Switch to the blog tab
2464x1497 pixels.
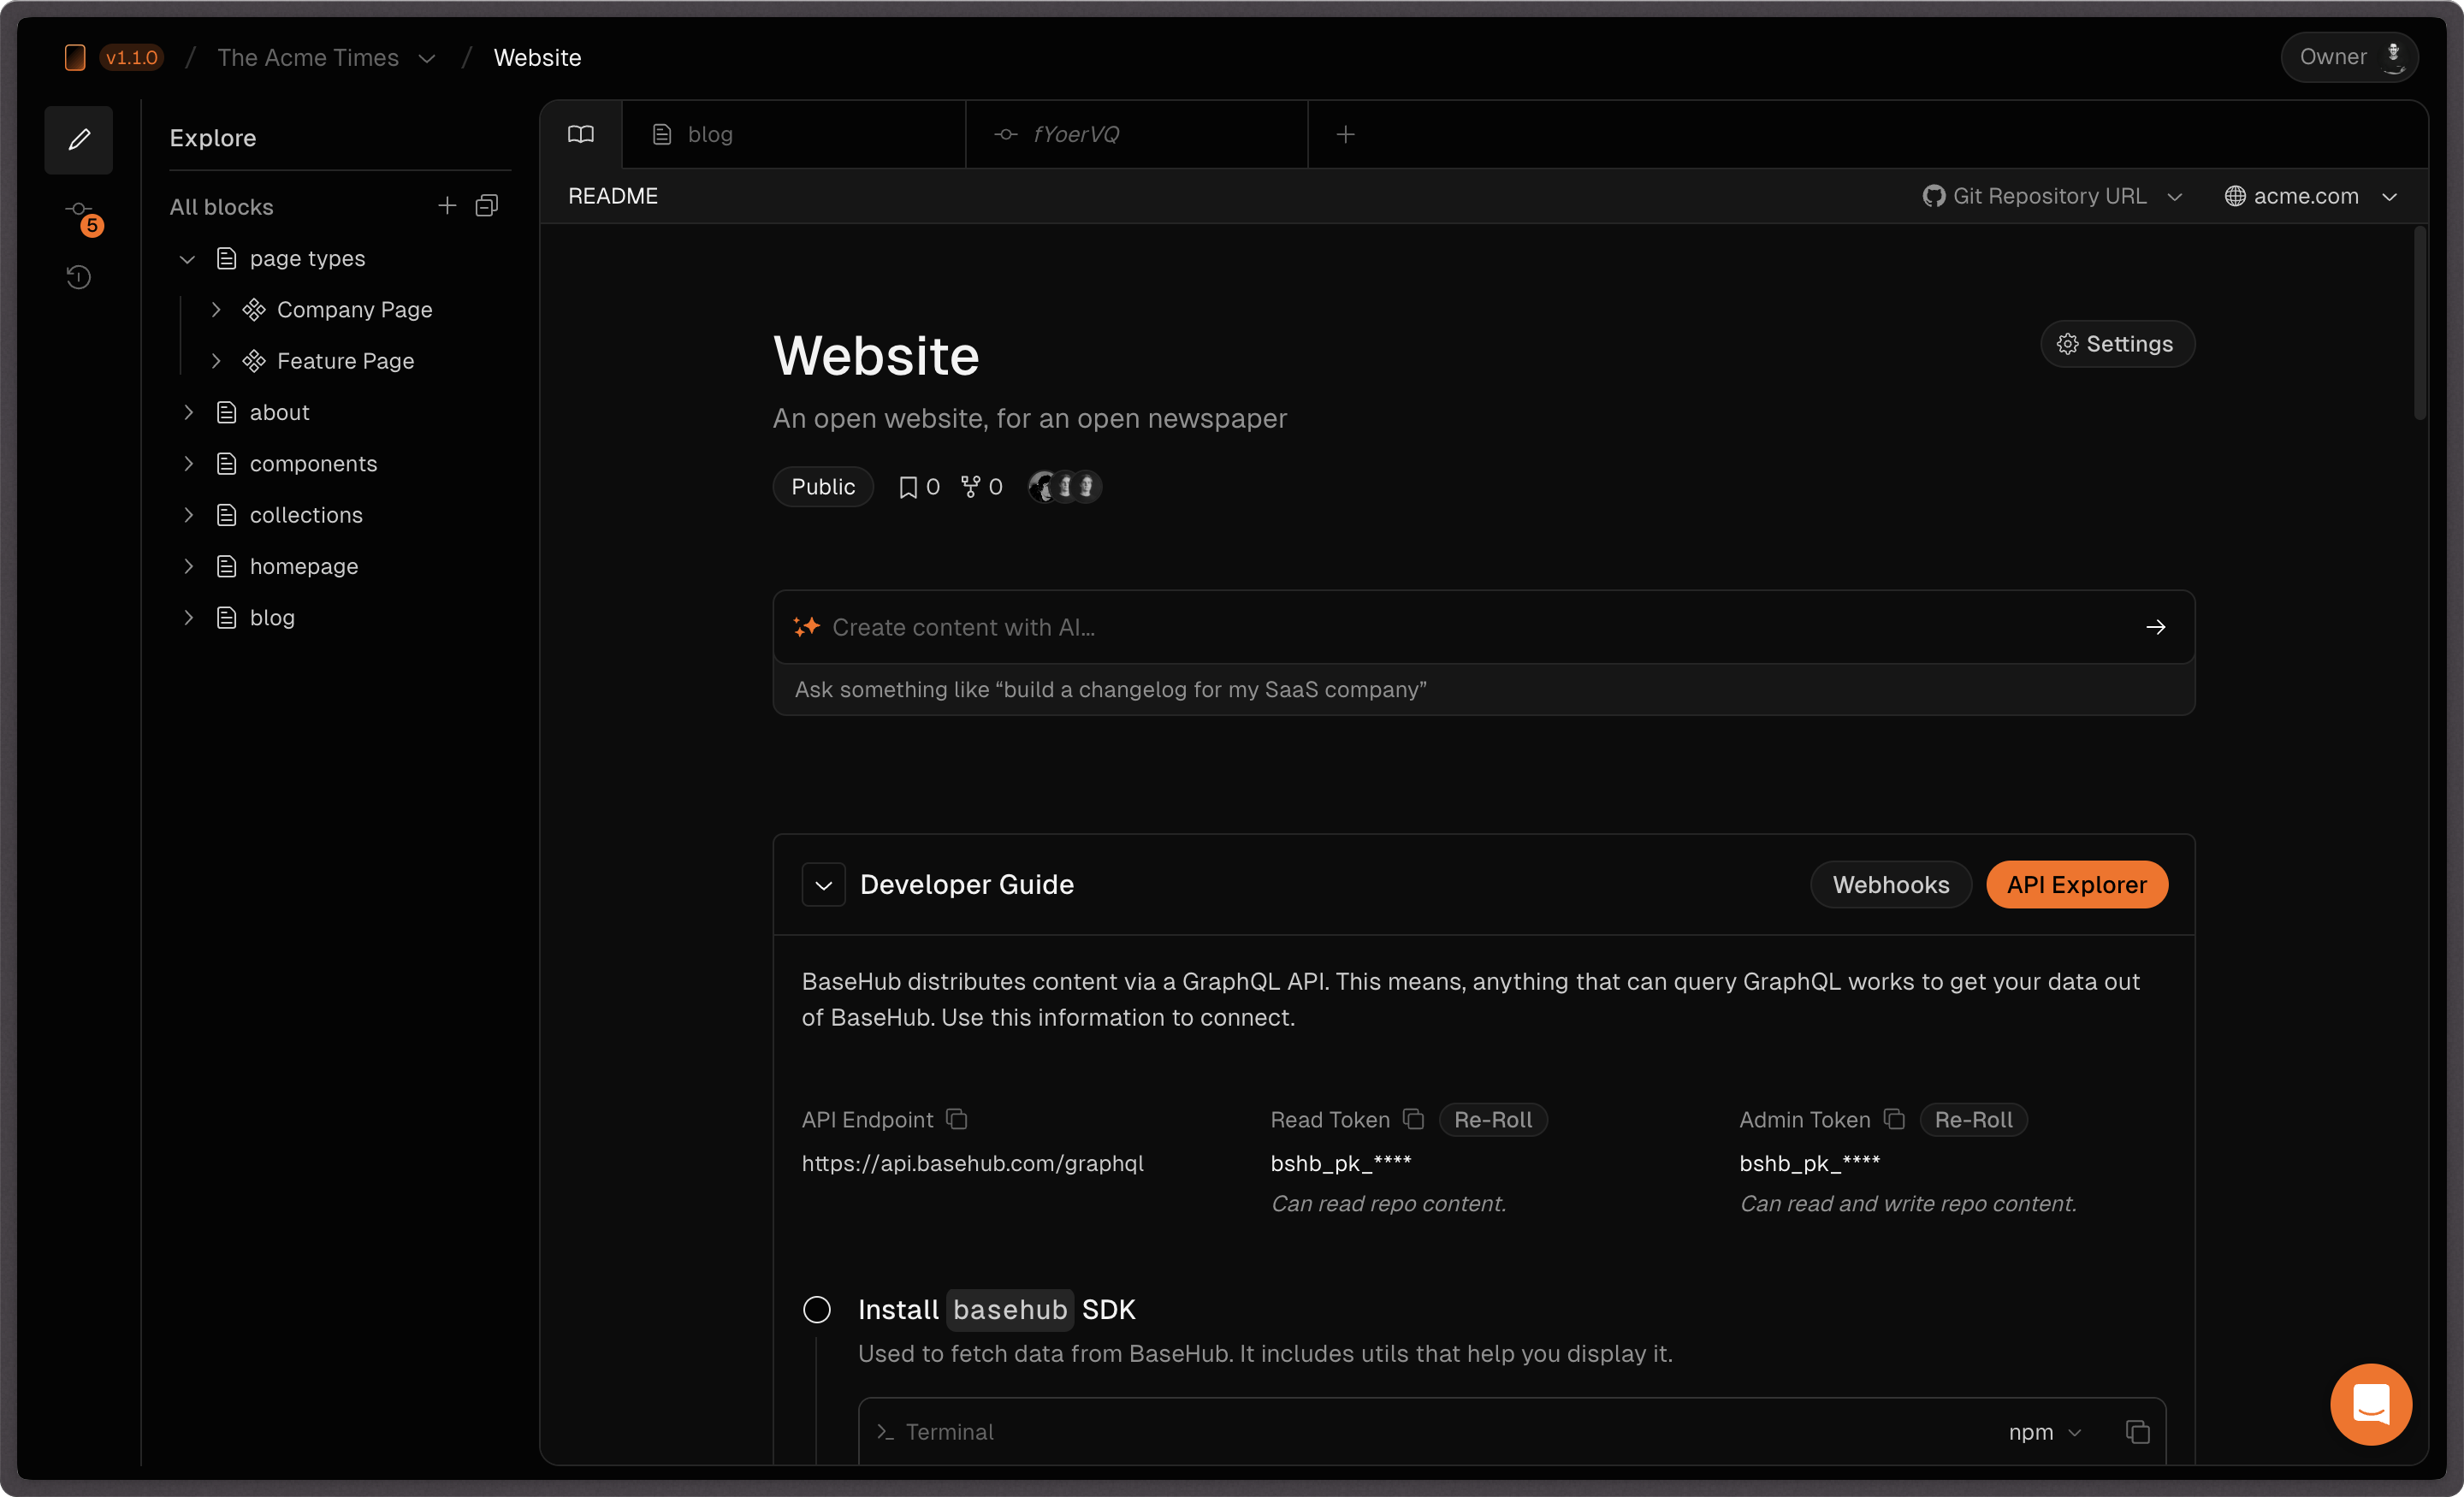pos(794,134)
